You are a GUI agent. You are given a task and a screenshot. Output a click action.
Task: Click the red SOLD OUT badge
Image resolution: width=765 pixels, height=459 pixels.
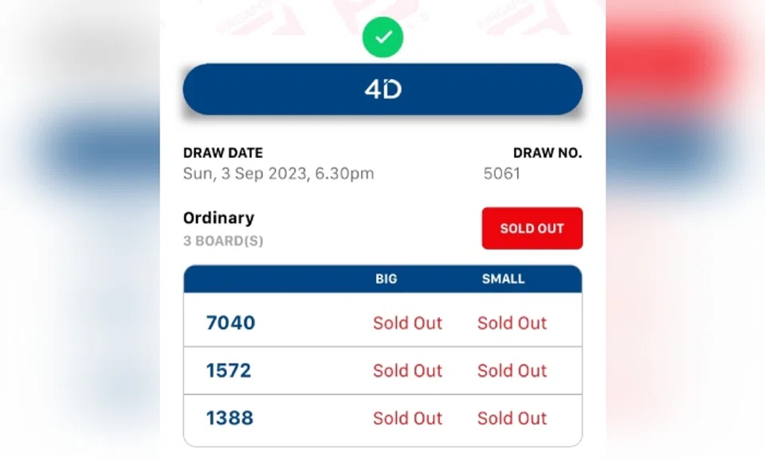click(x=532, y=228)
